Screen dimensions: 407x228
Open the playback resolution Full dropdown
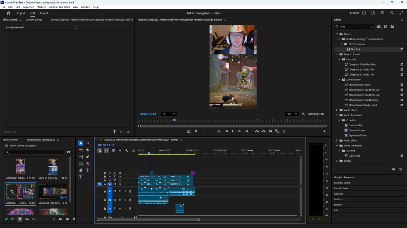(x=291, y=114)
